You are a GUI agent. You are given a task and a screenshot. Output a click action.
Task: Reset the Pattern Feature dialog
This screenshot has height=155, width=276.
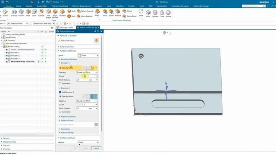(x=95, y=31)
